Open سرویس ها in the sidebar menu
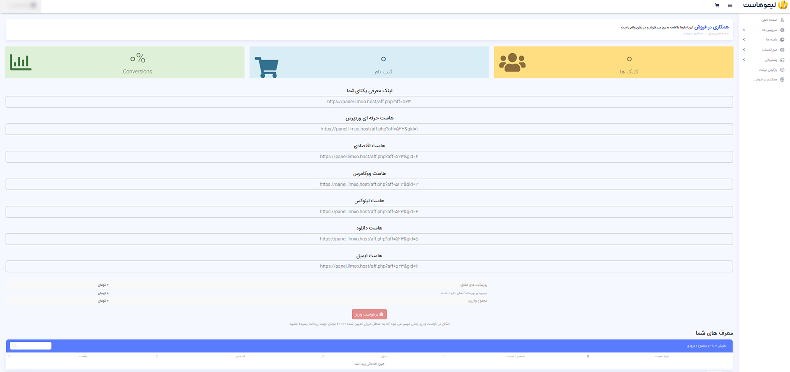The image size is (790, 372). coord(770,30)
